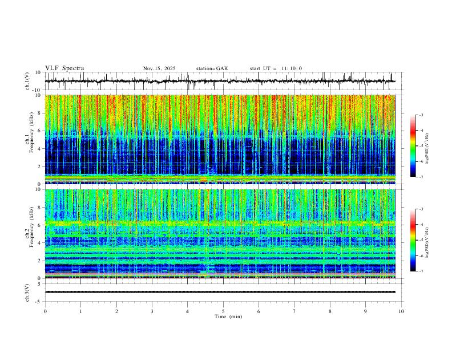This screenshot has height=349, width=452.
Task: Click the ch.2 PSD color scale bar
Action: point(413,240)
